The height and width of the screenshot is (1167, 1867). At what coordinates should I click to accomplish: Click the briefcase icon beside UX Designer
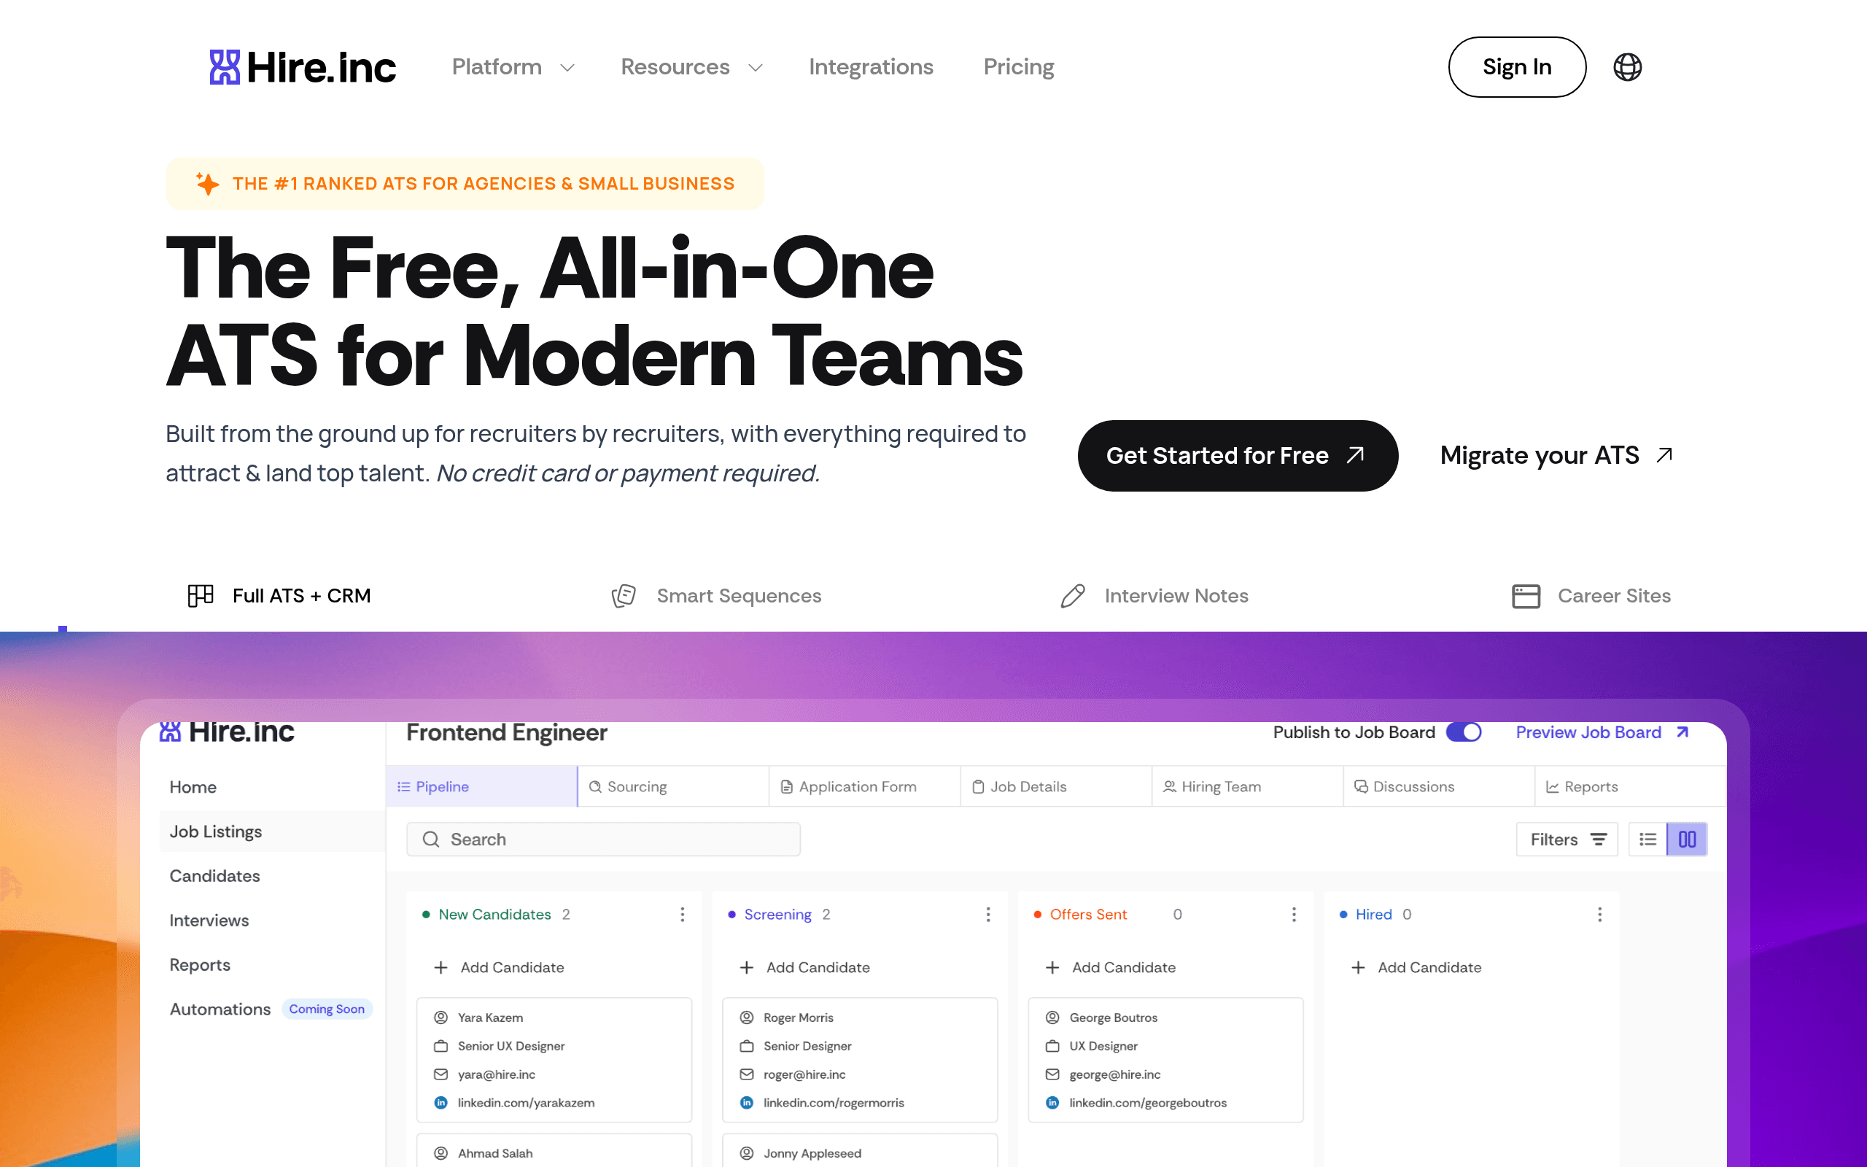tap(1052, 1046)
